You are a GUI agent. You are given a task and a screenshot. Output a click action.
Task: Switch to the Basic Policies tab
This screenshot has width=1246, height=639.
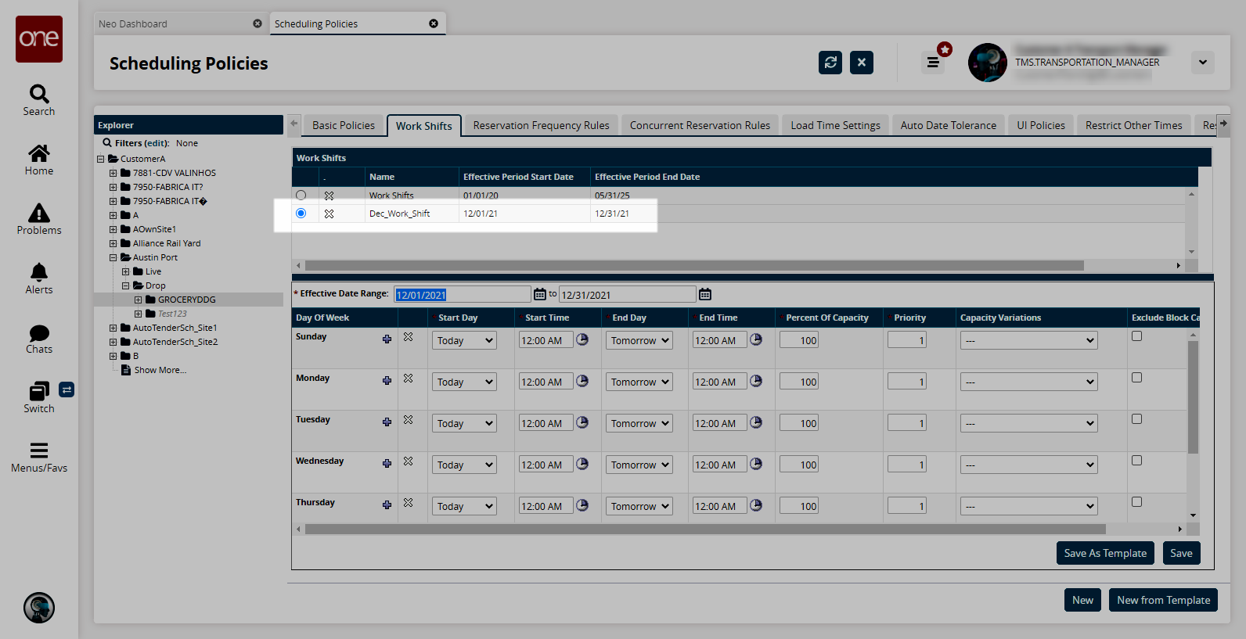[x=343, y=125]
